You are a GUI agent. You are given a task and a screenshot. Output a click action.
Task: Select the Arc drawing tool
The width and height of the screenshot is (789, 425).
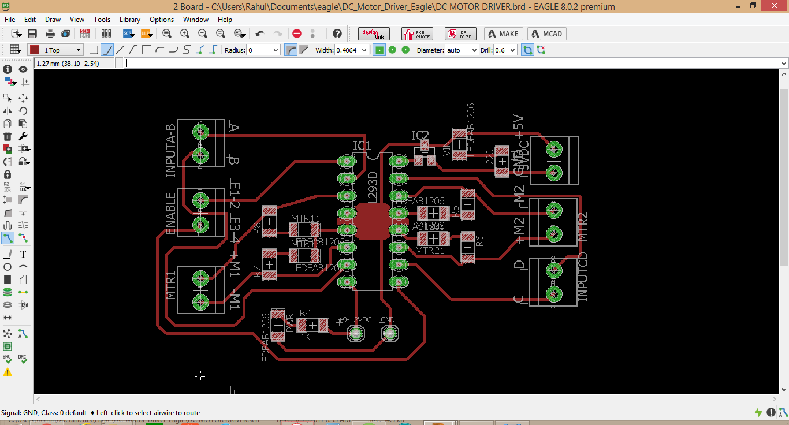pos(23,266)
